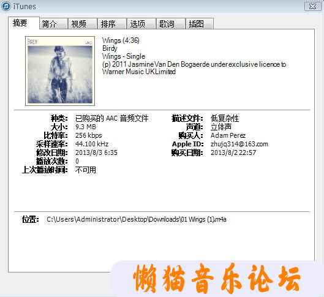Screen dimensions: 324x297
Task: Click the purchase date 2013/8/2 22:57
Action: click(233, 152)
